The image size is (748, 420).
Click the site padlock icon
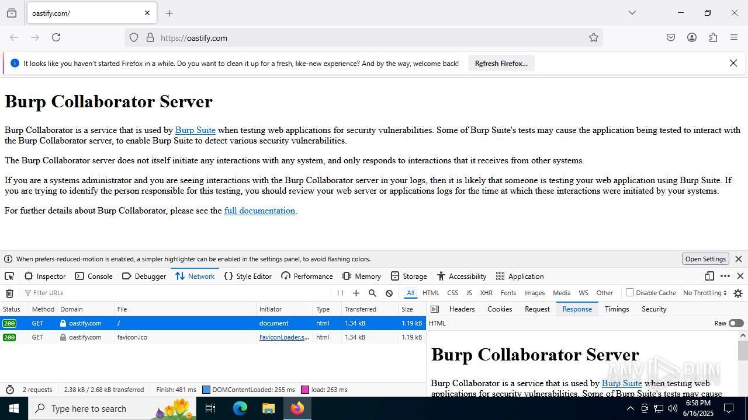[150, 37]
